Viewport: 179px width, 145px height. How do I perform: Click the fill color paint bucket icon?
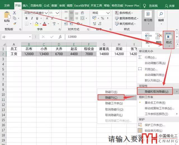[36, 24]
